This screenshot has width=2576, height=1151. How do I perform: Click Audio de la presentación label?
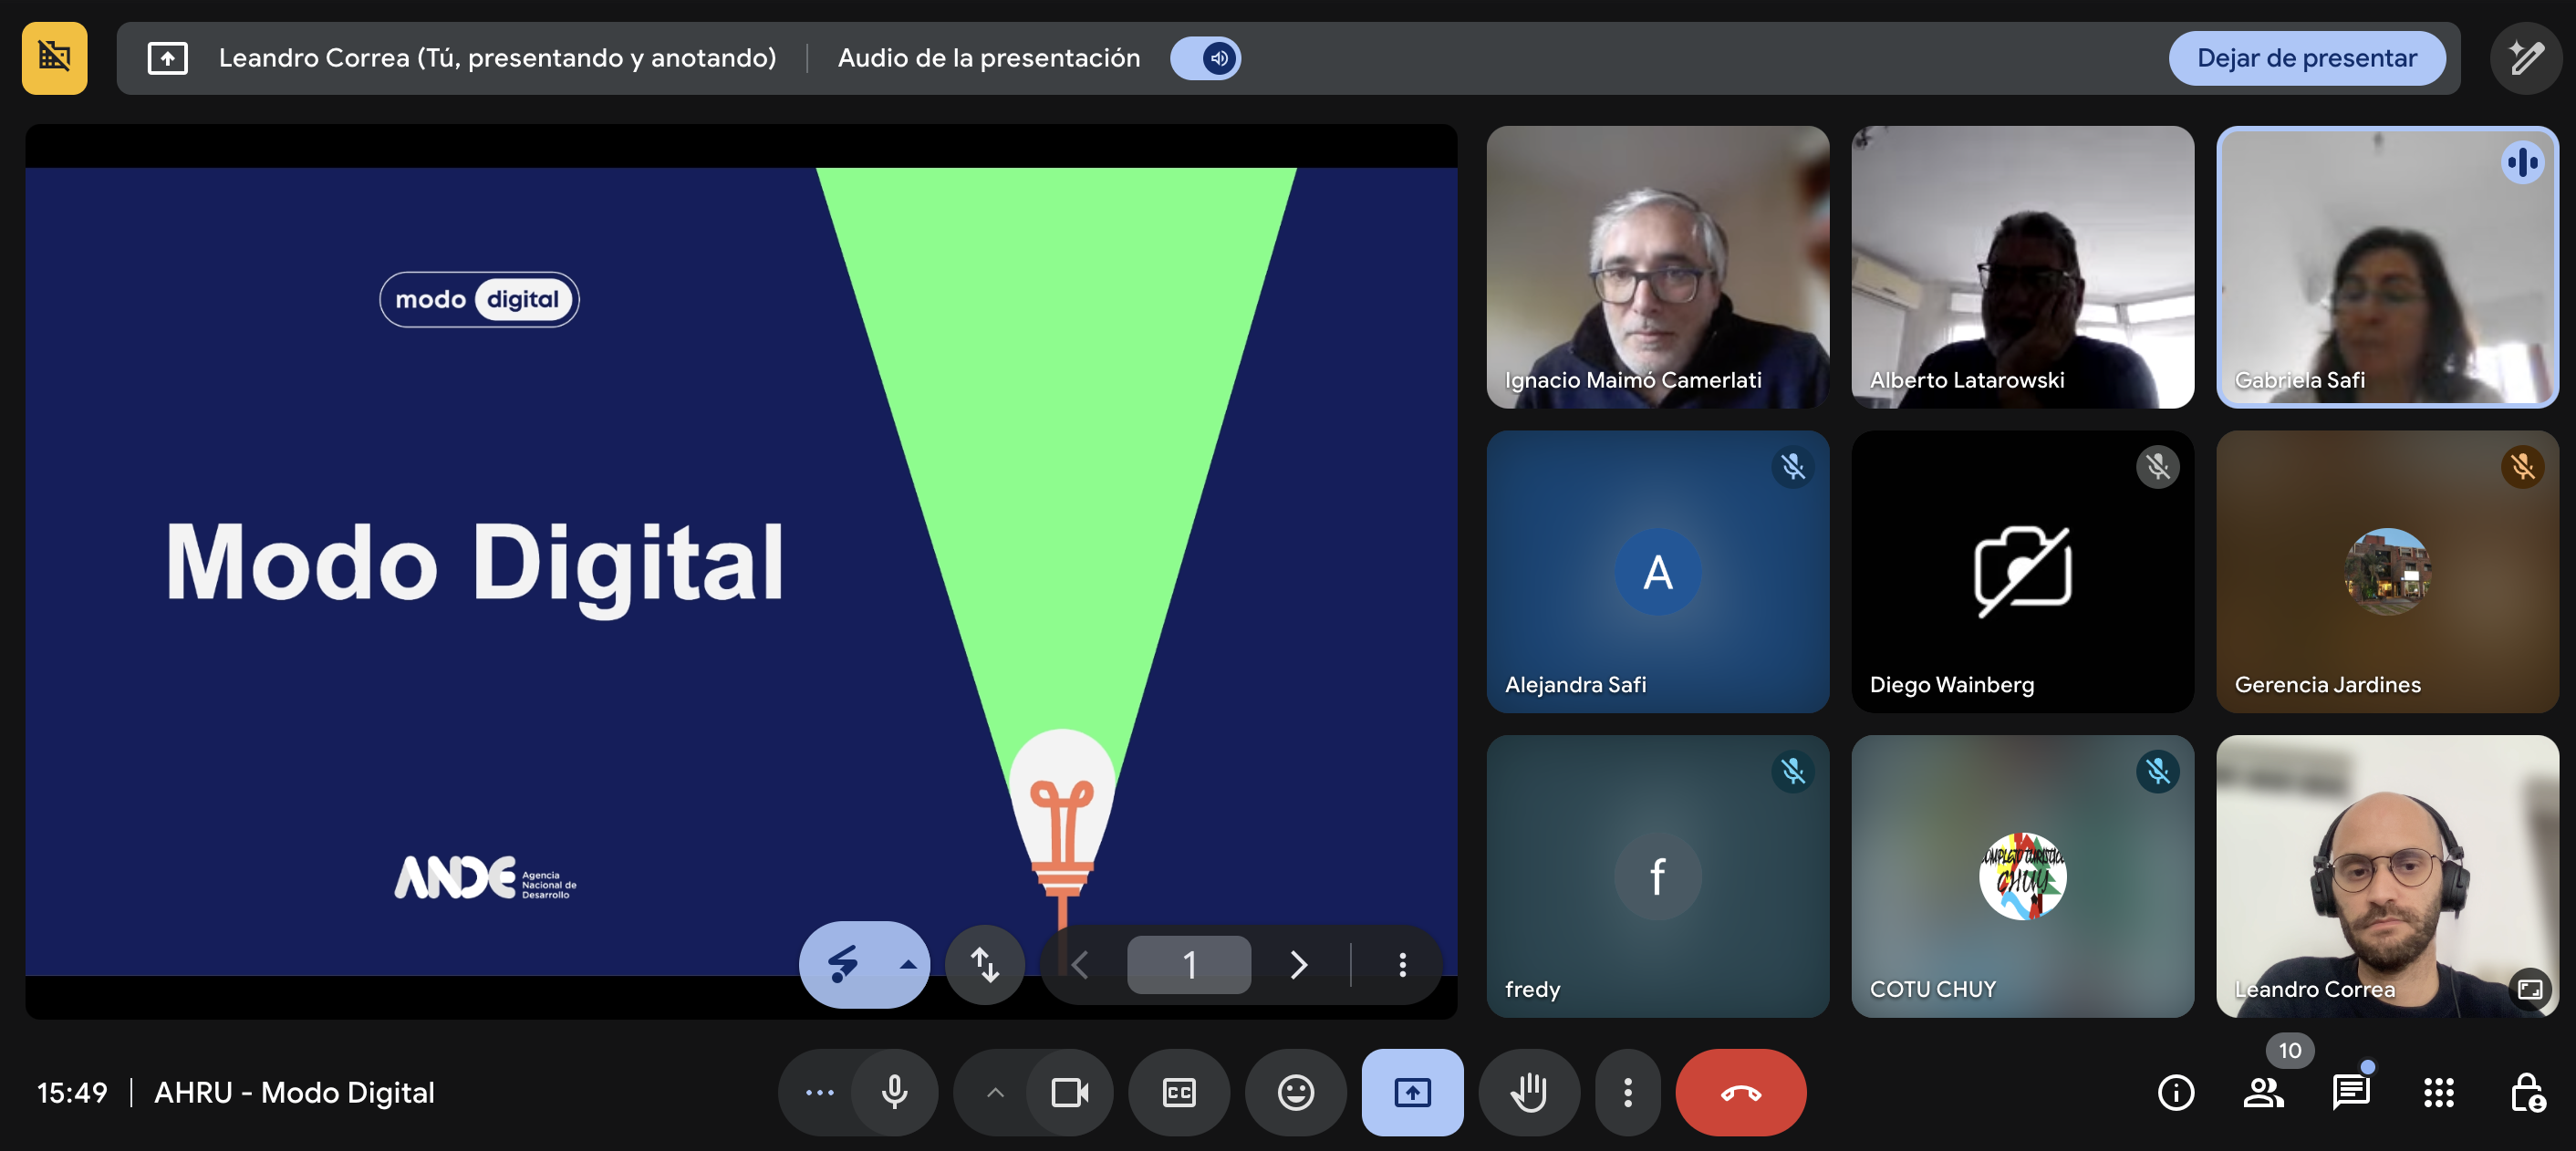(x=988, y=58)
